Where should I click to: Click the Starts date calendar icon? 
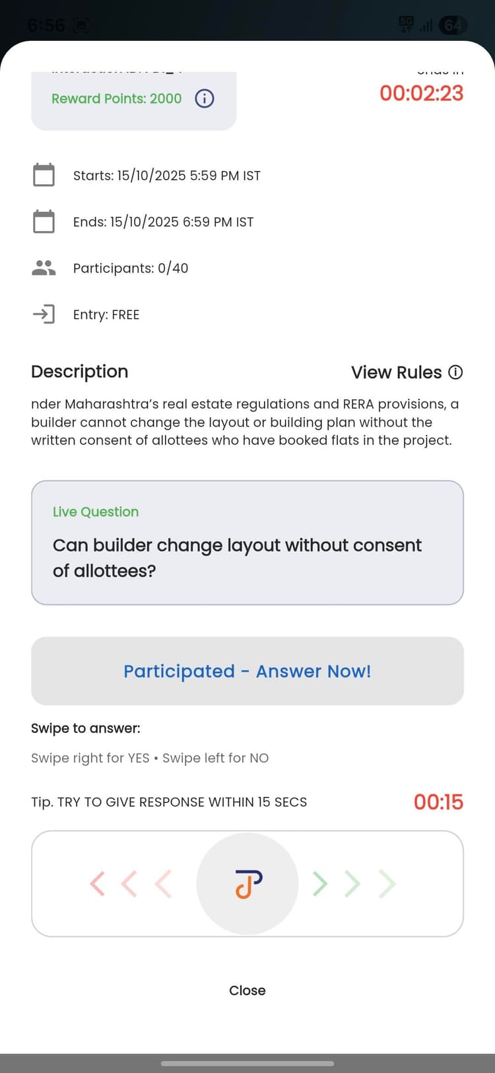[44, 175]
